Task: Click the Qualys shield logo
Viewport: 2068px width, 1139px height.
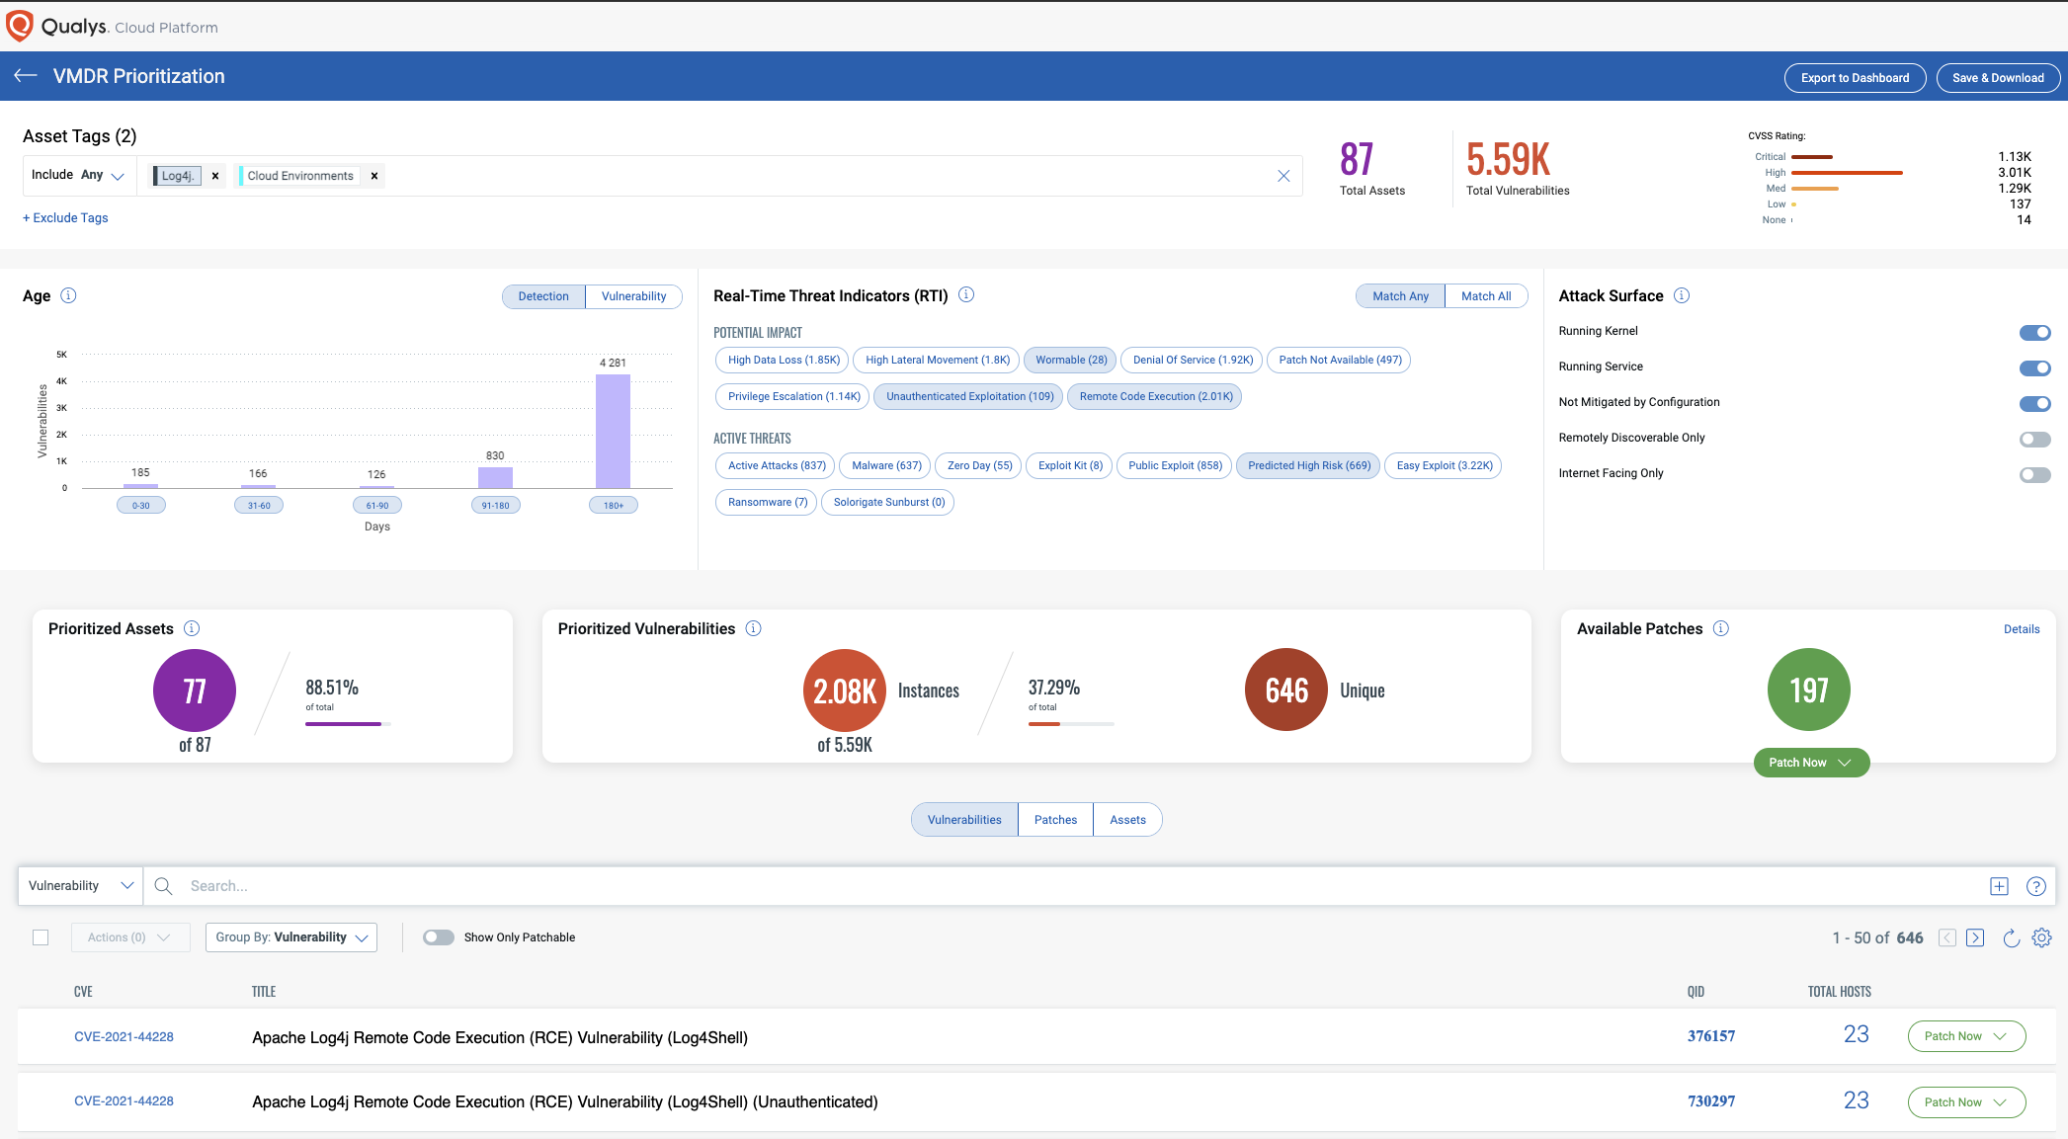Action: tap(19, 27)
